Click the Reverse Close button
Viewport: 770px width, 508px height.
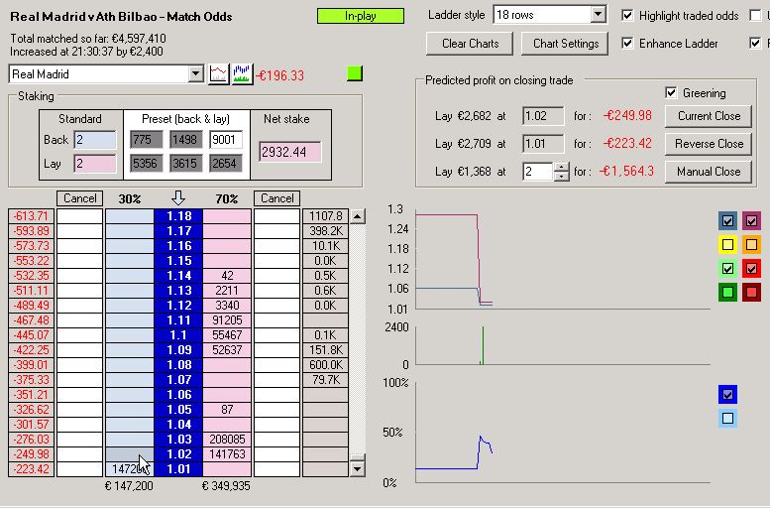click(709, 144)
